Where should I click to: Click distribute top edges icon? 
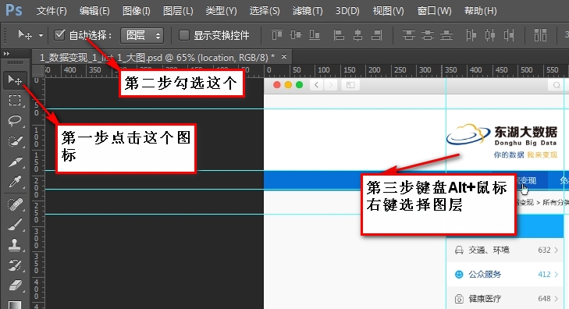409,35
